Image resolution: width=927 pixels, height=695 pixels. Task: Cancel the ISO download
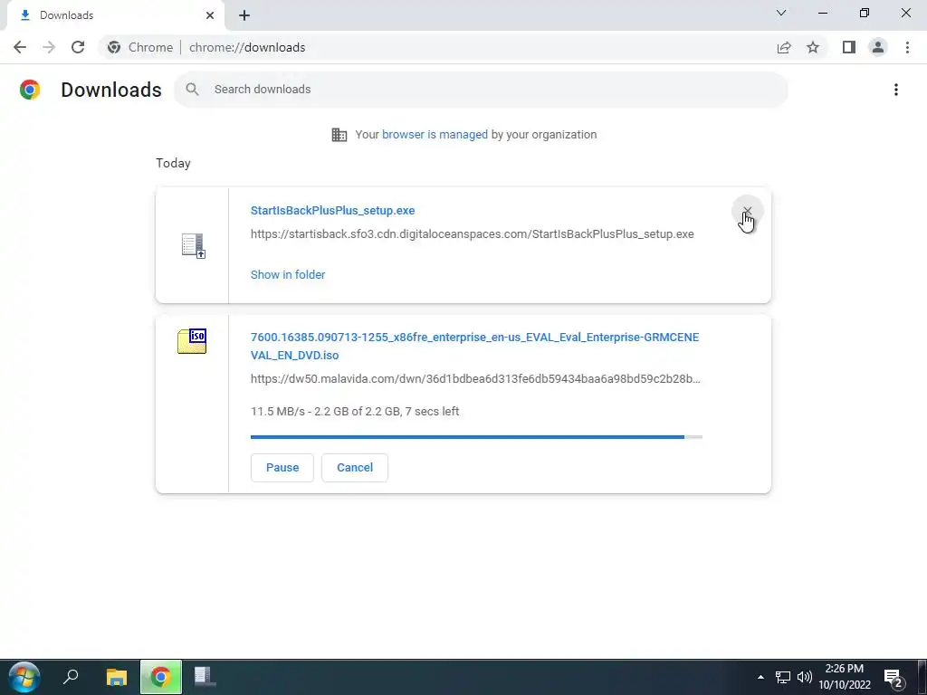click(x=355, y=468)
